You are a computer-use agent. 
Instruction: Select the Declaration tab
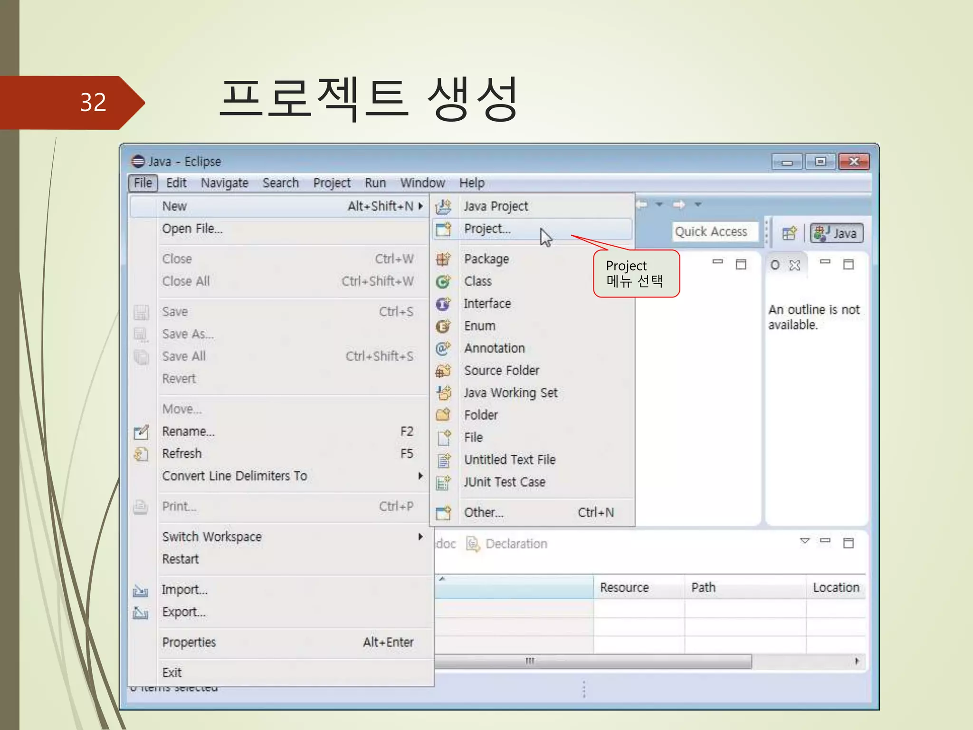click(x=507, y=544)
